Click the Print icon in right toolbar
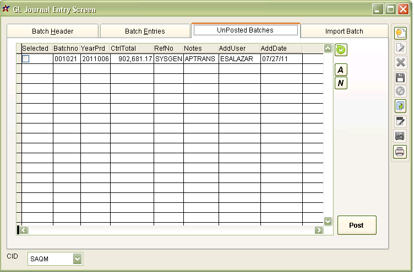 point(400,152)
